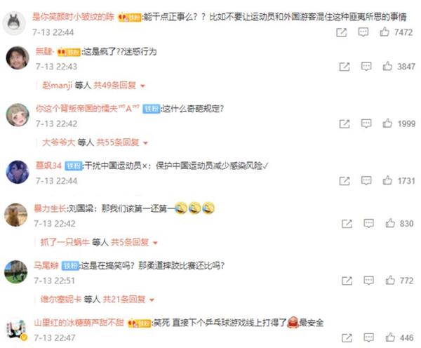The image size is (421, 348).
Task: Reply to 马尾辫's comment with 772 likes
Action: click(368, 281)
